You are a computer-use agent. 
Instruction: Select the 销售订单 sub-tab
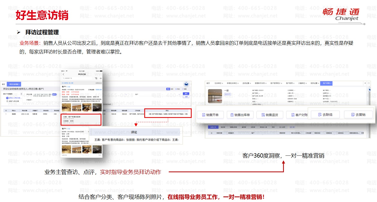click(x=213, y=127)
